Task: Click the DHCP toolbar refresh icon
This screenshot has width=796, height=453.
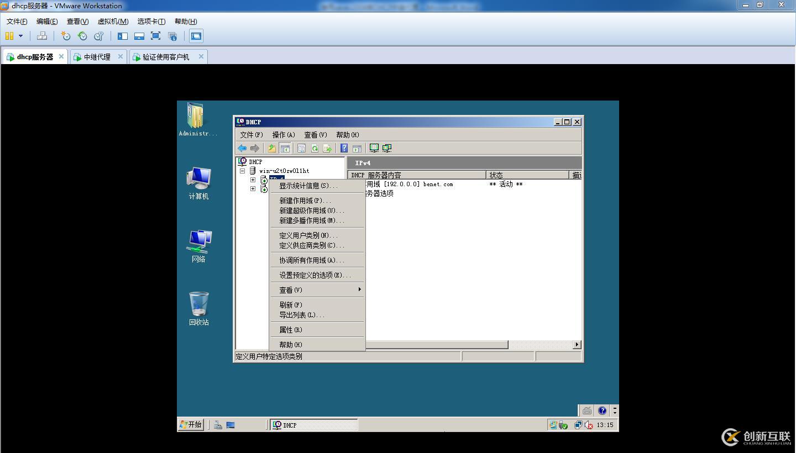Action: pyautogui.click(x=315, y=148)
